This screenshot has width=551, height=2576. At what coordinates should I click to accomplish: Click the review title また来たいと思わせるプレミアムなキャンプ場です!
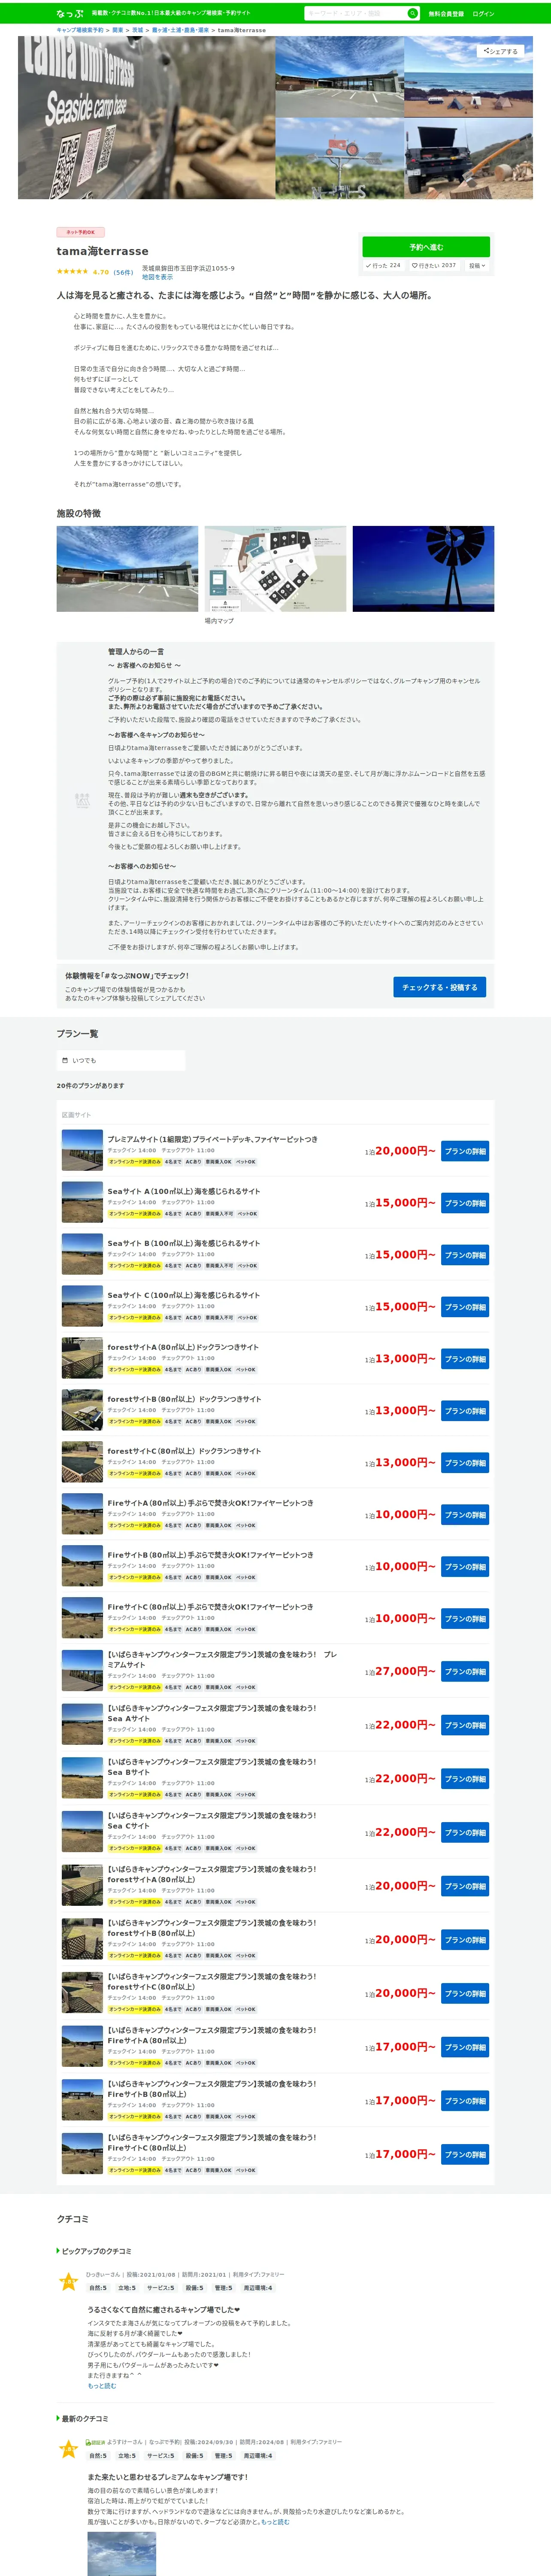[x=168, y=2477]
